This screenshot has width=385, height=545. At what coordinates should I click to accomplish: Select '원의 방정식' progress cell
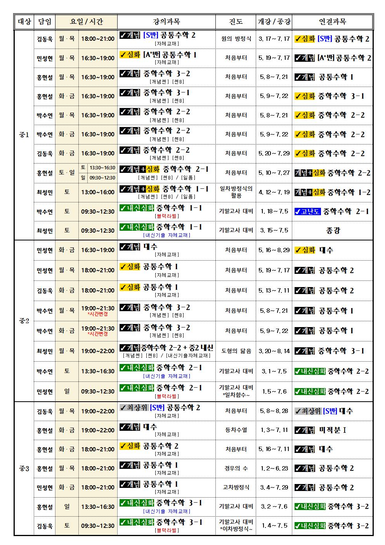(x=236, y=39)
